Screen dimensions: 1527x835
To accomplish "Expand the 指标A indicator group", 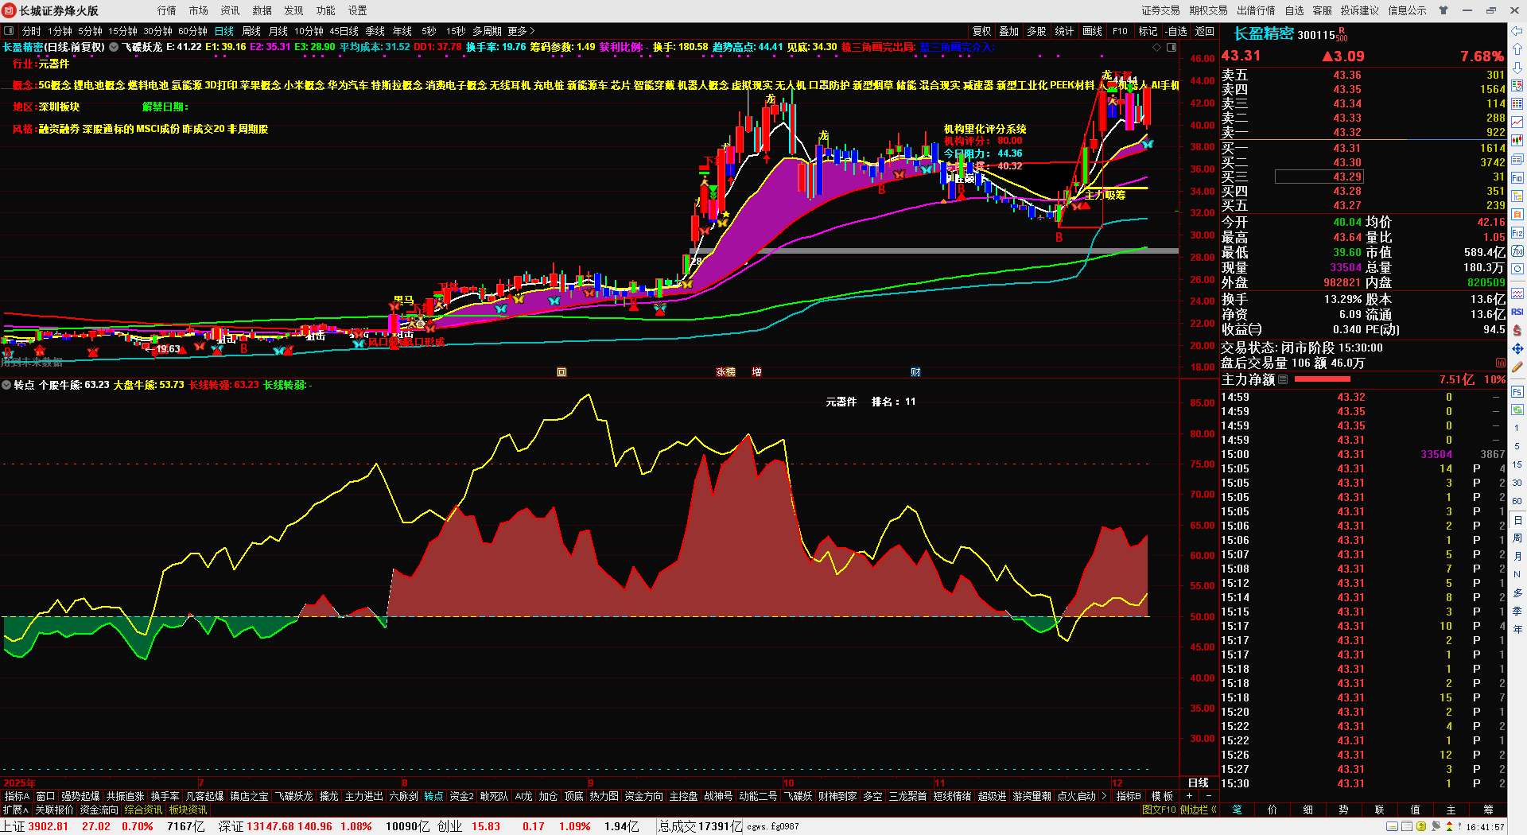I will 17,796.
